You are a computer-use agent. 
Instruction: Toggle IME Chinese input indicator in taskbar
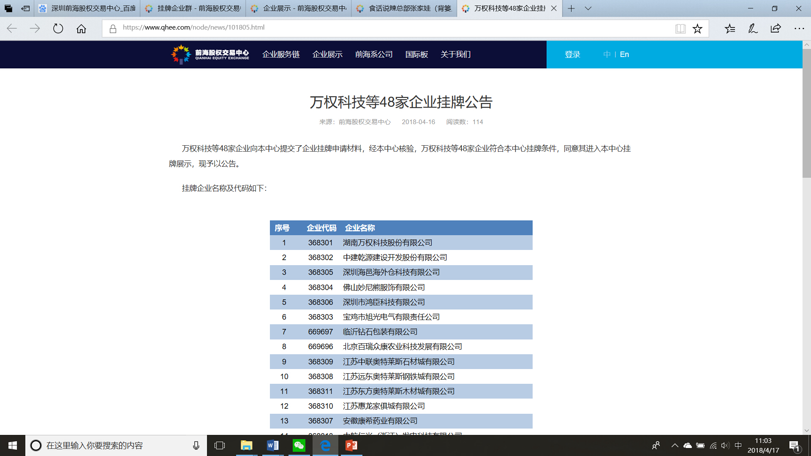[738, 445]
